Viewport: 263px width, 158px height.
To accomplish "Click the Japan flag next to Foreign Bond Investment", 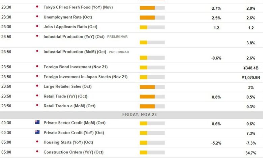I will 37,67.
